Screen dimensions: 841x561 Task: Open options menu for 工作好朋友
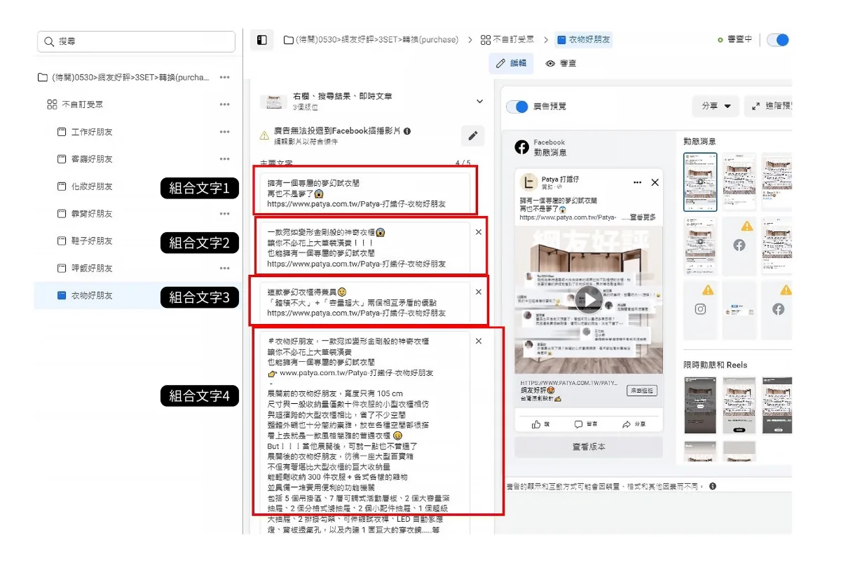[224, 132]
